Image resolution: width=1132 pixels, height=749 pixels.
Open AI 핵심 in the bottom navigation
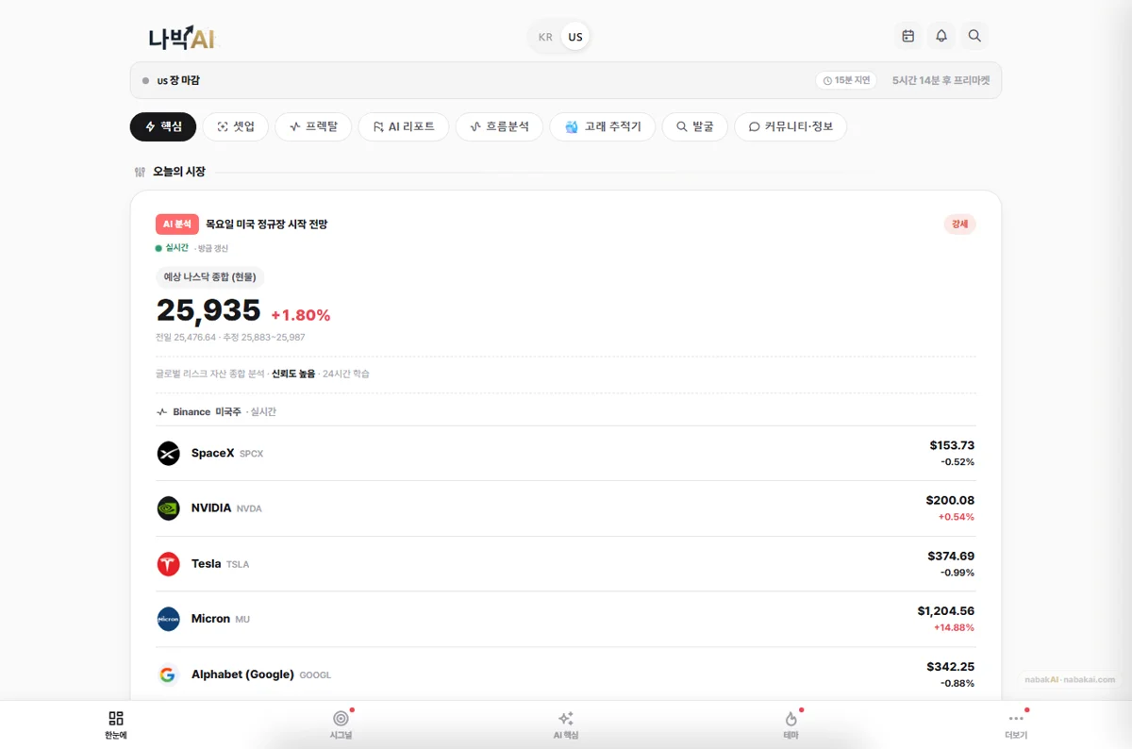tap(566, 724)
